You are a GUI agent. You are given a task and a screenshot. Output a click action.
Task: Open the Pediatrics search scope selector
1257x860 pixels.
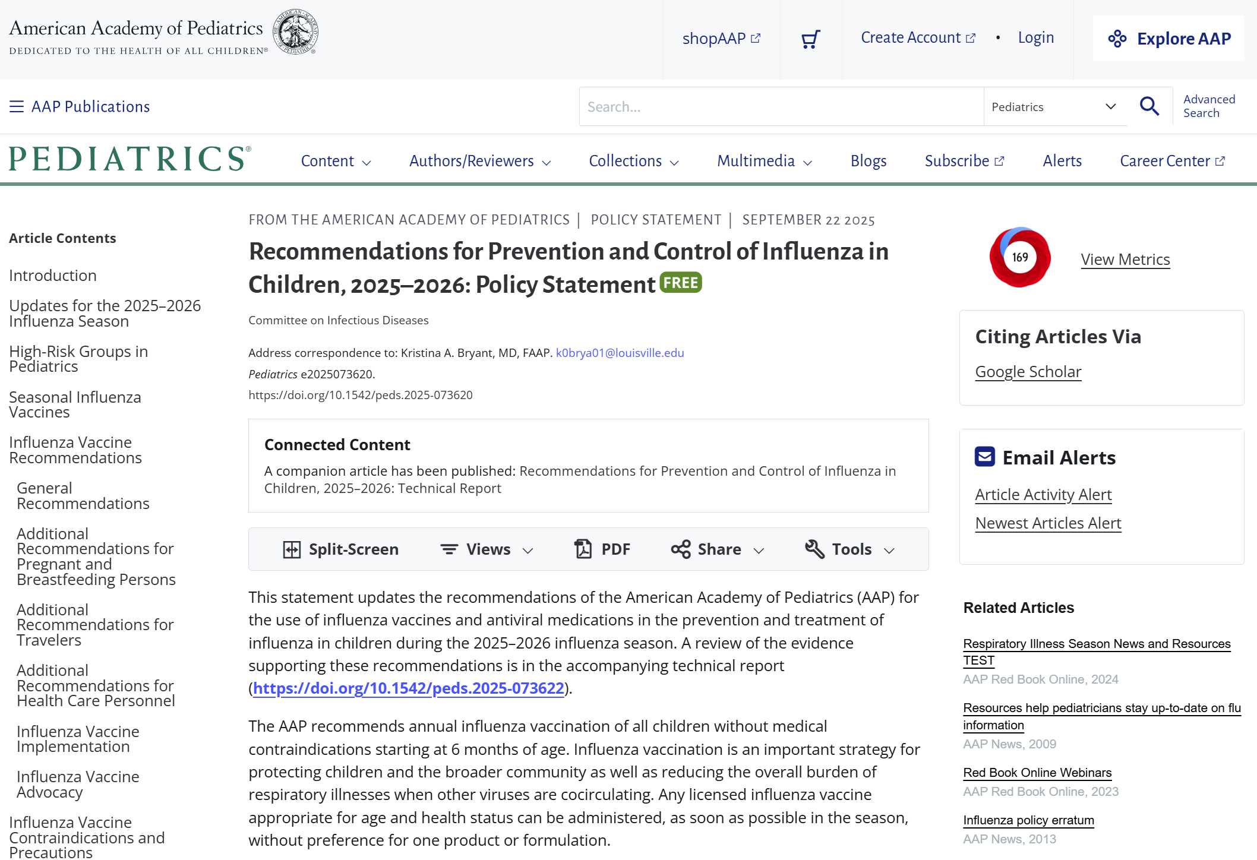tap(1054, 107)
